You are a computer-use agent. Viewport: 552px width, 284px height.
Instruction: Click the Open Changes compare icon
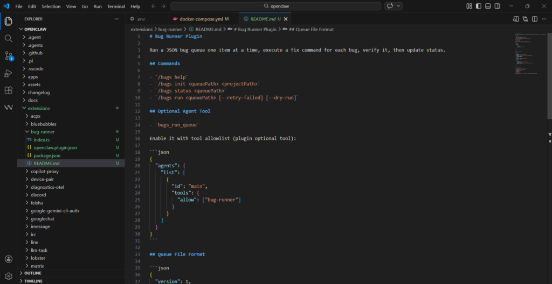pos(525,19)
